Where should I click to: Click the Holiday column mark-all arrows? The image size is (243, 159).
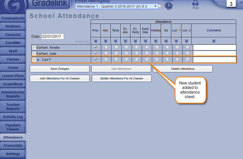(x=156, y=41)
